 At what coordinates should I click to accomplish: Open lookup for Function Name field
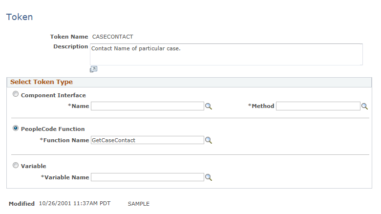[209, 140]
